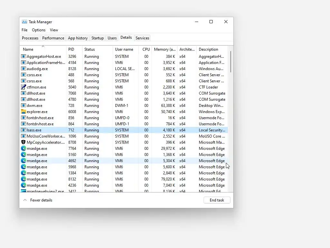Click the Edge icon for PID 1384
The height and width of the screenshot is (248, 330).
pos(23,173)
